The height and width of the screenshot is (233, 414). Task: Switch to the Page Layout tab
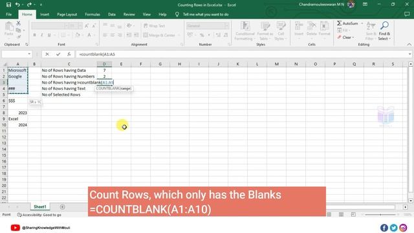tap(67, 14)
